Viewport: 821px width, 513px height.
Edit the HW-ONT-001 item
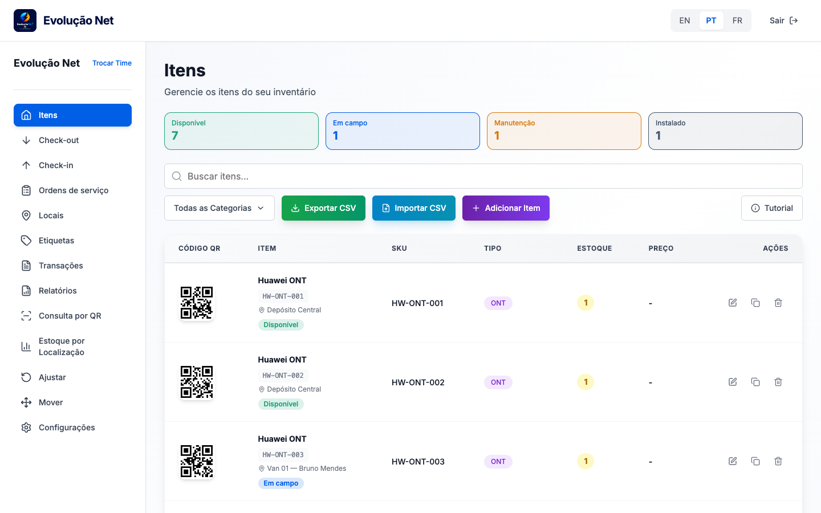[733, 303]
